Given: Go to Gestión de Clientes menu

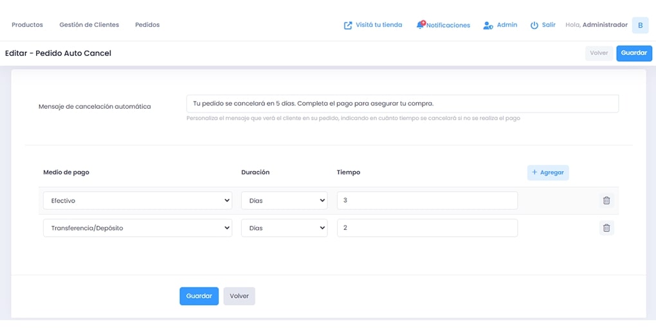Looking at the screenshot, I should tap(89, 25).
